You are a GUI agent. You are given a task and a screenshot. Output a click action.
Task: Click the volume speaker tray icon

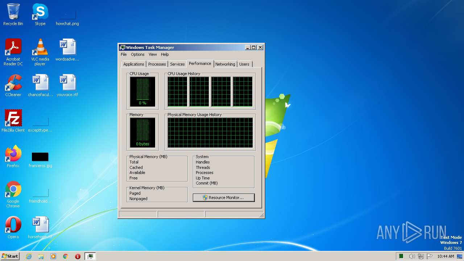pos(412,256)
